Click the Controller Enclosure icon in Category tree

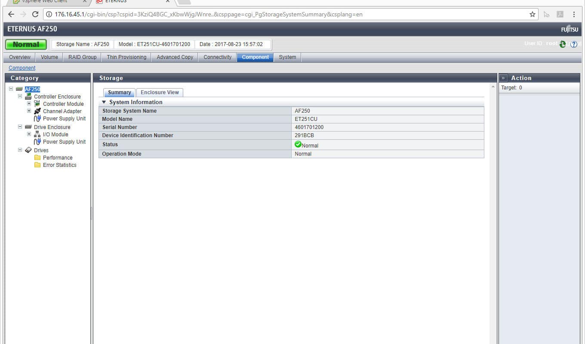[x=28, y=96]
